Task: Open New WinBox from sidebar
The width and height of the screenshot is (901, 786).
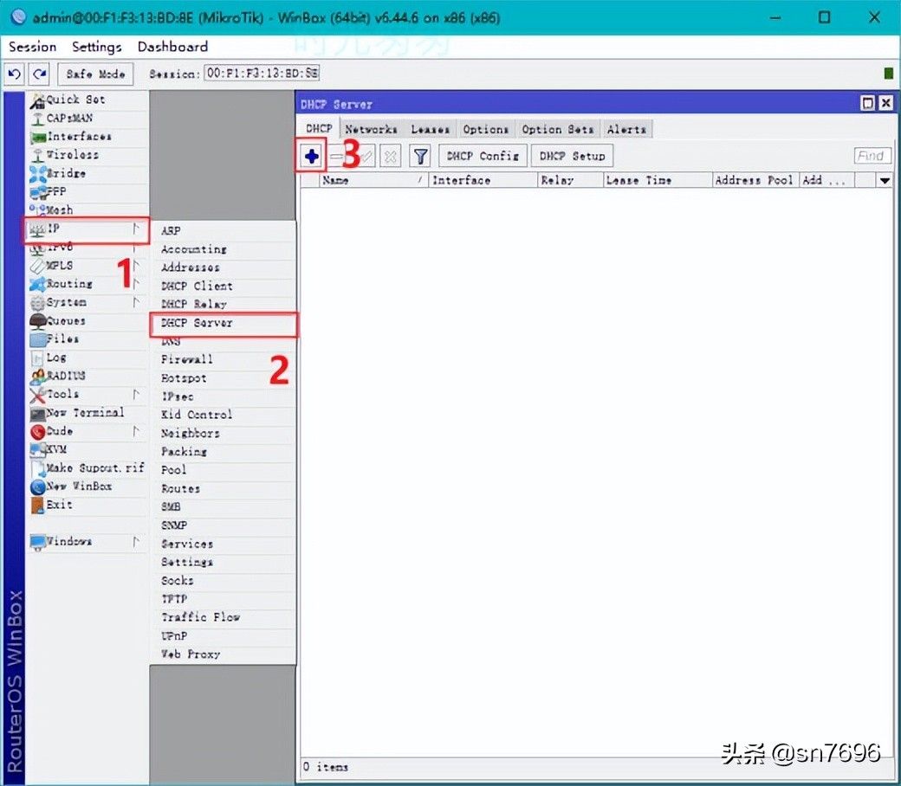Action: (87, 486)
